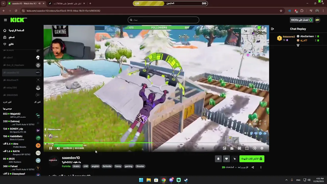Image resolution: width=327 pixels, height=184 pixels.
Task: Collapse followed list with show less (أظهر أقل)
Action: point(37,102)
